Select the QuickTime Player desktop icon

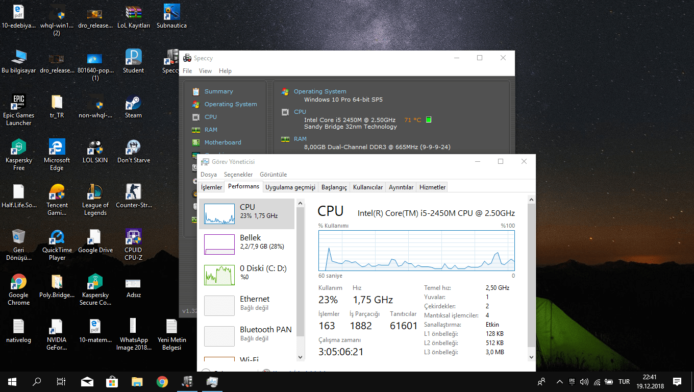[57, 245]
